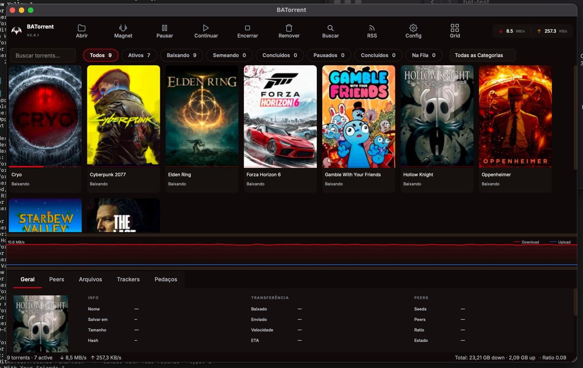The image size is (583, 368).
Task: Click the 257.3 KB/s upload speed indicator
Action: tap(552, 31)
